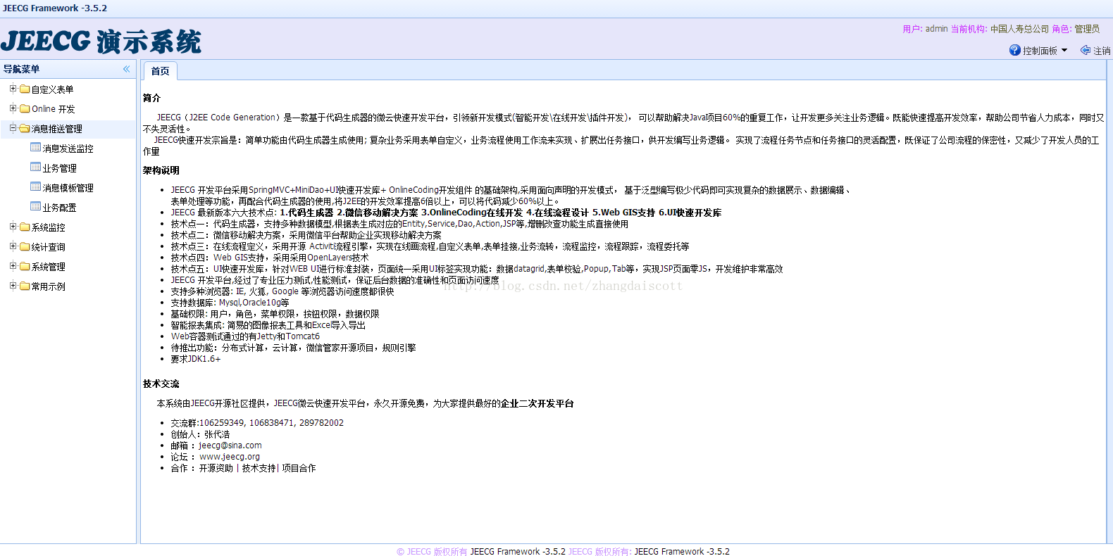The height and width of the screenshot is (556, 1113).
Task: Click the 中国人寿总公司 organization text
Action: 1019,29
